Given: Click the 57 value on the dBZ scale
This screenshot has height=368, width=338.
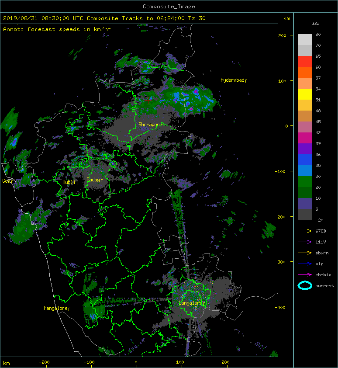Looking at the screenshot, I should tap(318, 78).
